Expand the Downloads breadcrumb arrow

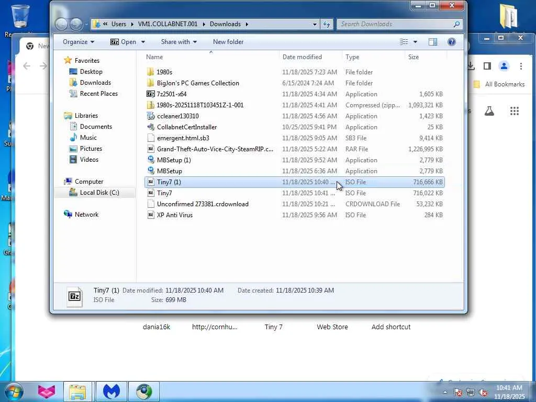pos(247,24)
